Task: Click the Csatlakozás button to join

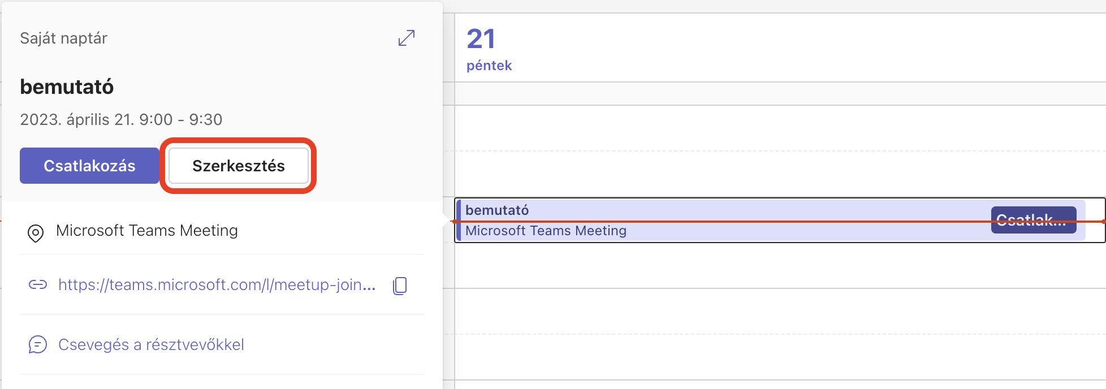Action: coord(89,166)
